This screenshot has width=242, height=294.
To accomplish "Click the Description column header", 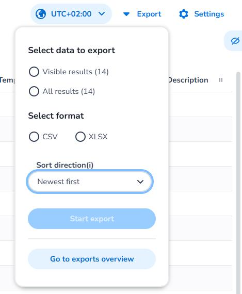I will (x=188, y=80).
